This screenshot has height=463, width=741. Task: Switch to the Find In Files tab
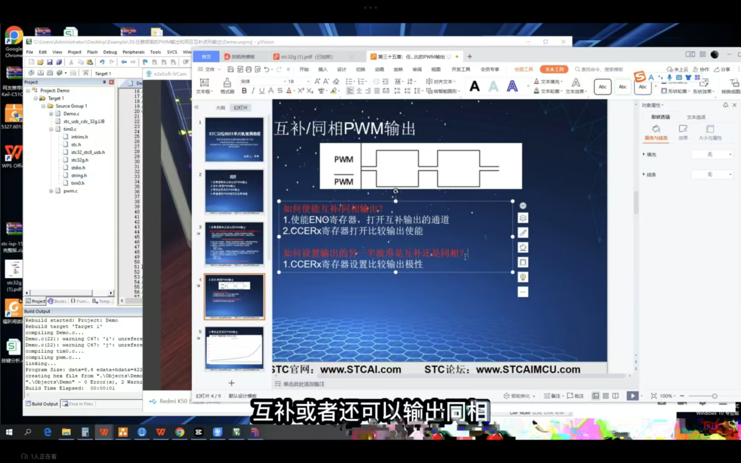[x=78, y=404]
